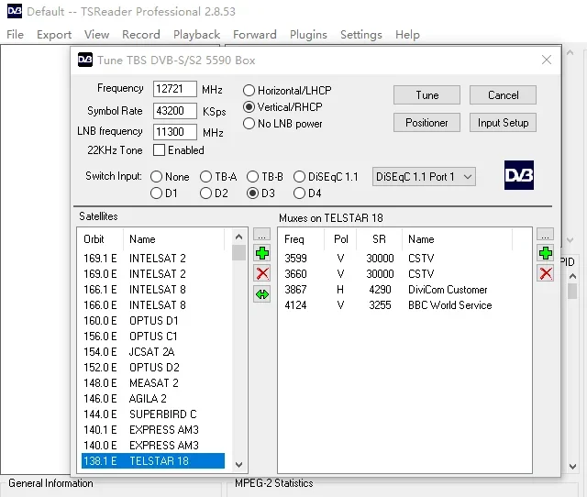Click main window right scrollbar down arrow
587x497 pixels.
point(572,467)
